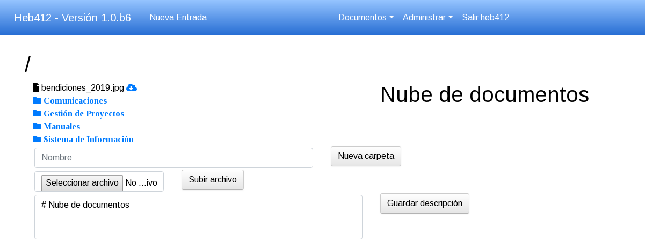This screenshot has width=645, height=241.
Task: Select the bendiciones_2019.jpg file name
Action: pyautogui.click(x=83, y=88)
